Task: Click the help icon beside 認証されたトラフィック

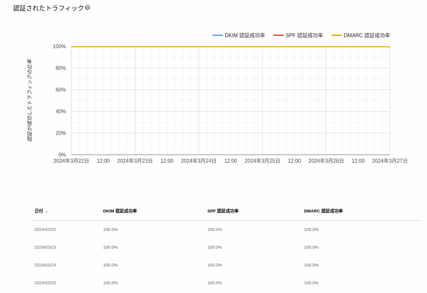Action: coord(88,8)
